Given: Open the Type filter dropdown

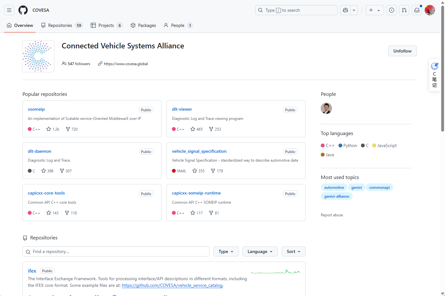Looking at the screenshot, I should 226,251.
